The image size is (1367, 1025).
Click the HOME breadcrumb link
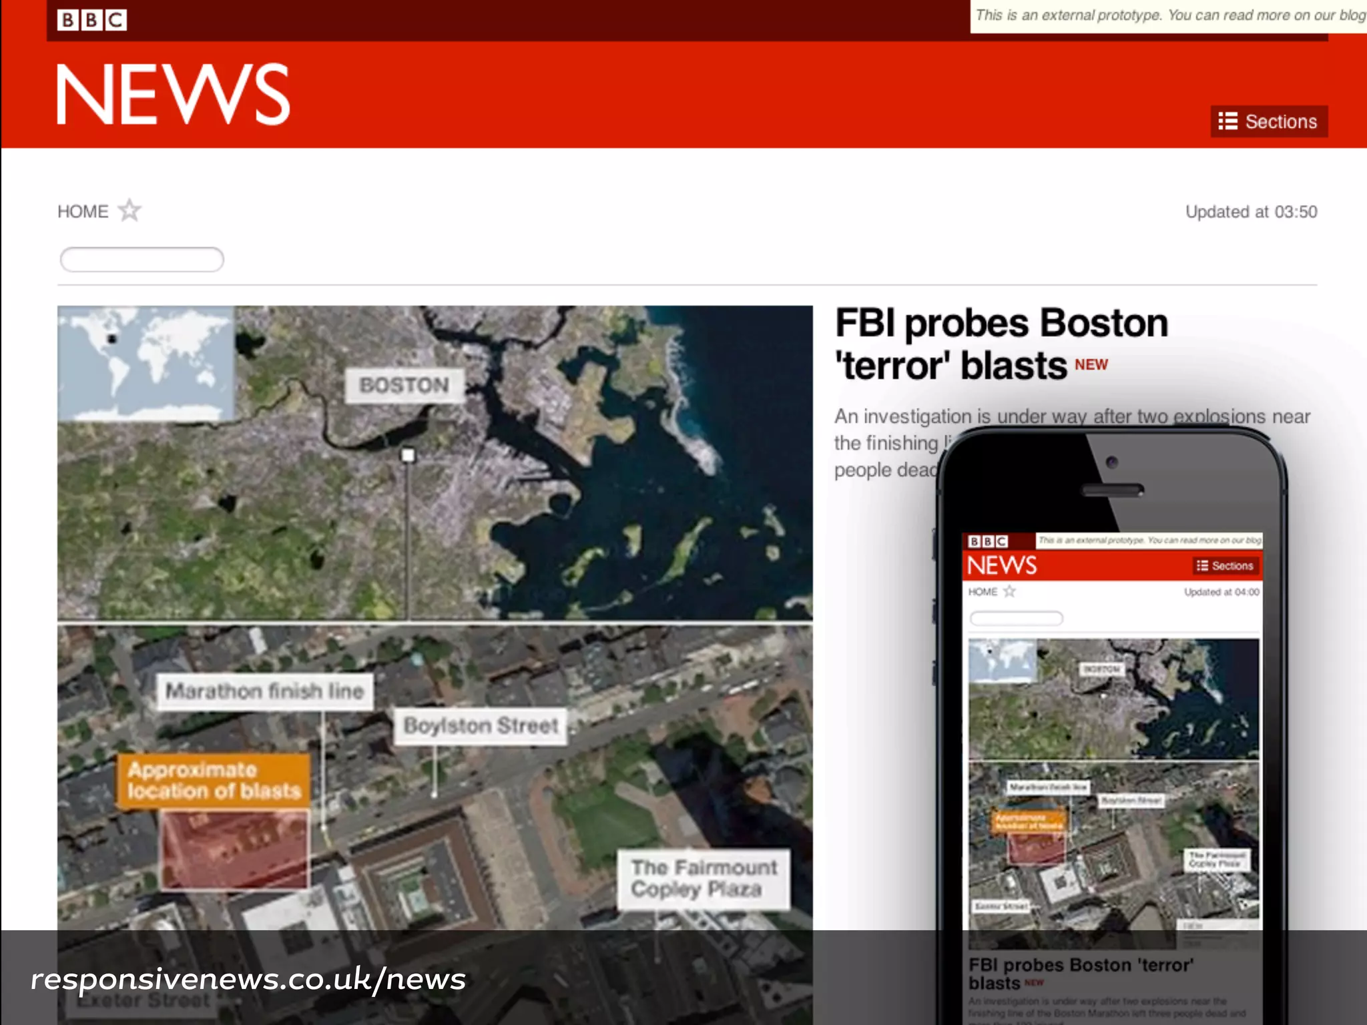pyautogui.click(x=83, y=212)
